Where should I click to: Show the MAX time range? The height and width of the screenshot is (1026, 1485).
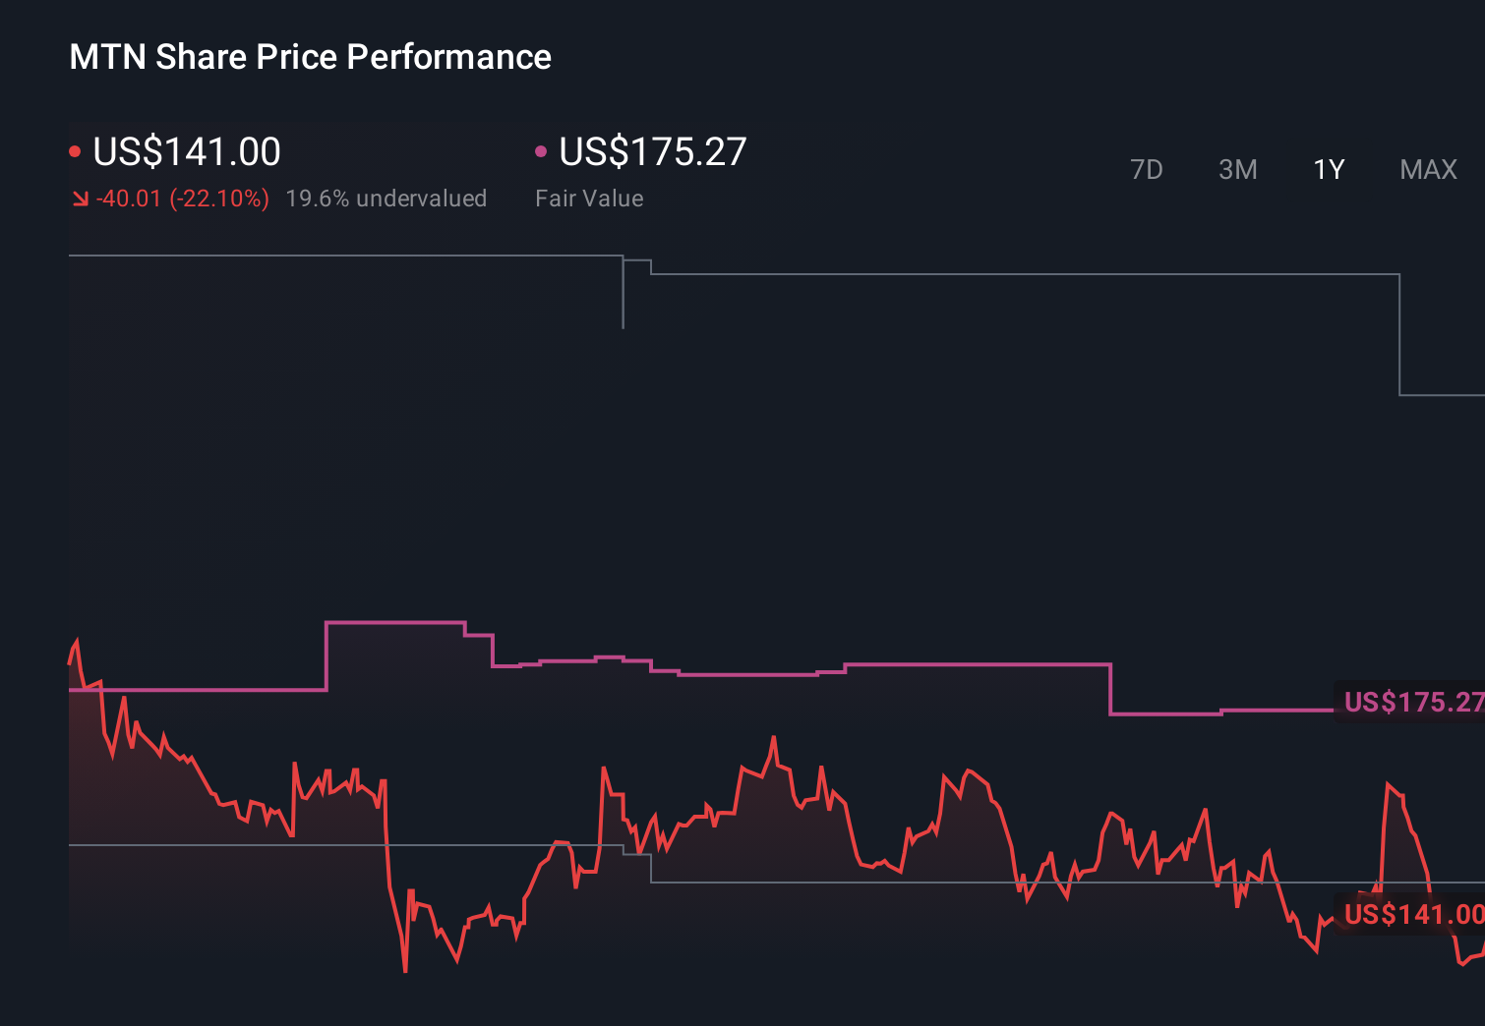1428,170
